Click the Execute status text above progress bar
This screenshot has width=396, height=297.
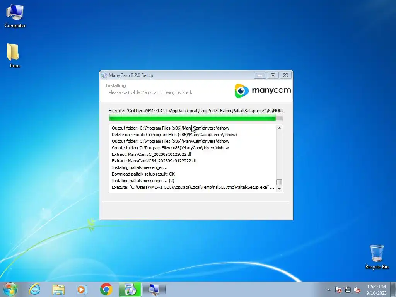click(196, 111)
